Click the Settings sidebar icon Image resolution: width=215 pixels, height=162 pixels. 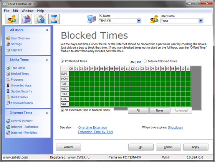8,44
